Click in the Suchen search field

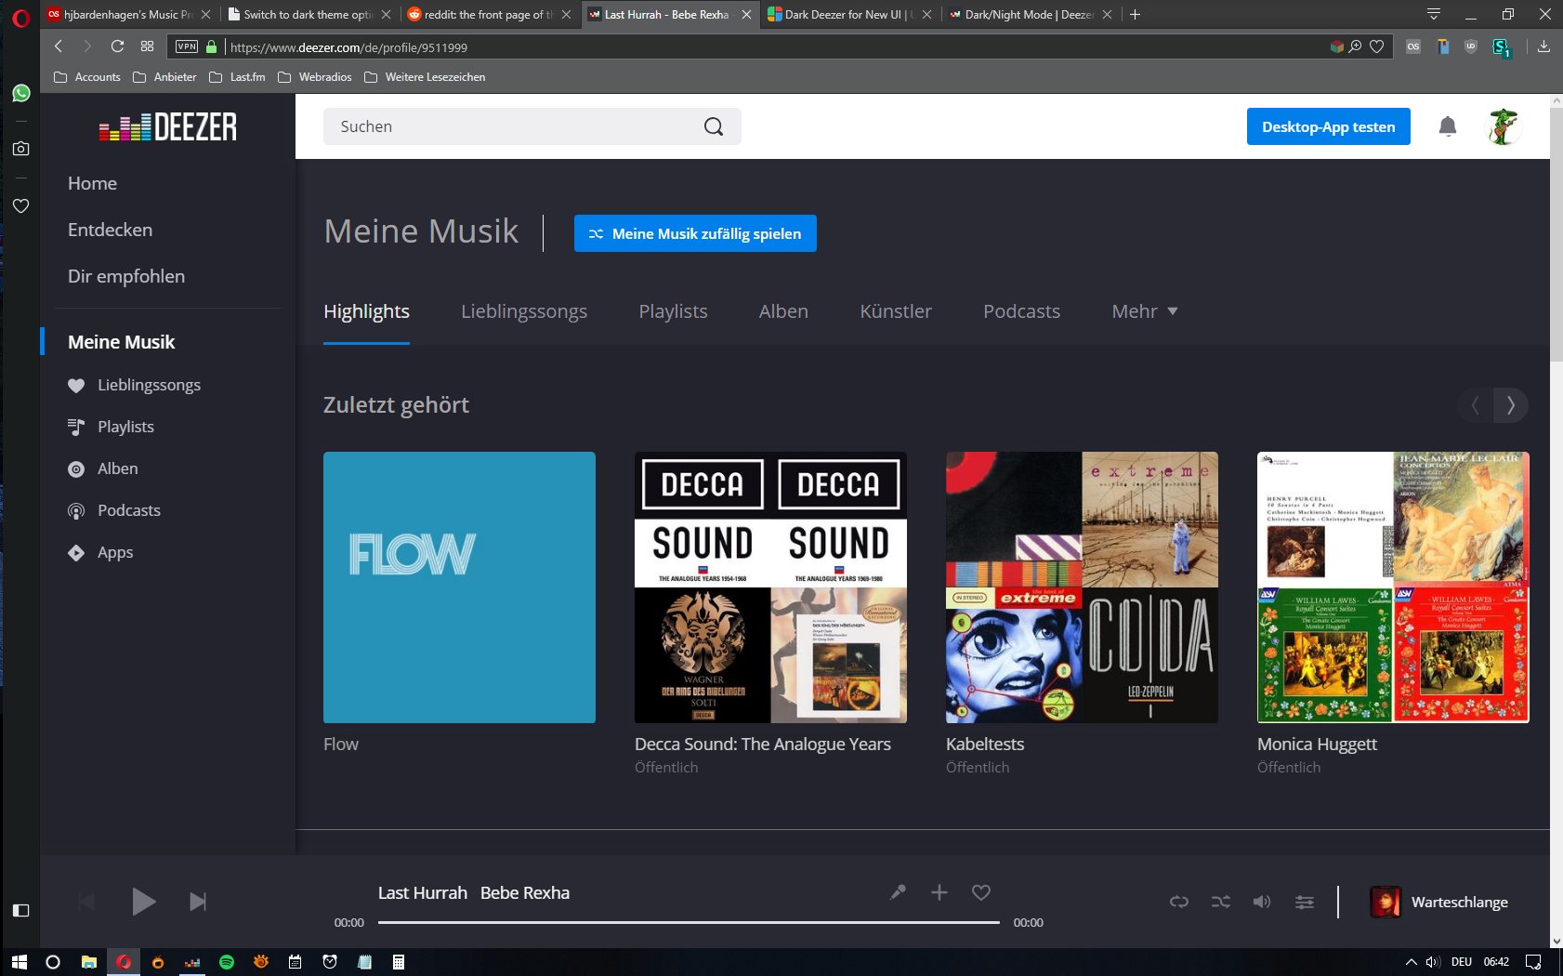click(x=532, y=126)
